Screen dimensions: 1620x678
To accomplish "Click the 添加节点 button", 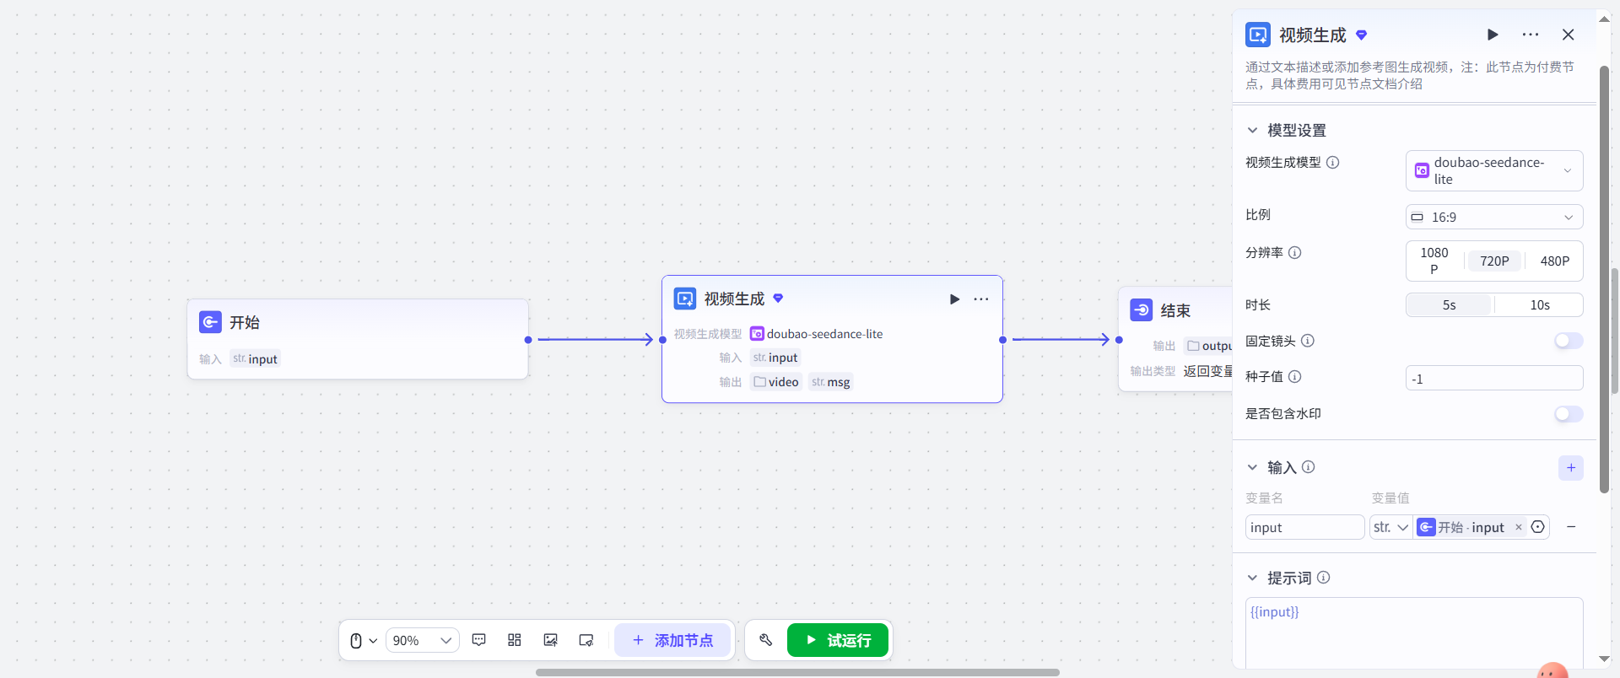I will [x=672, y=641].
